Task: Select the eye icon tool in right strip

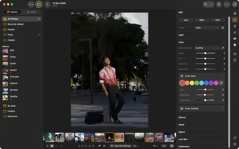Action: (x=235, y=39)
